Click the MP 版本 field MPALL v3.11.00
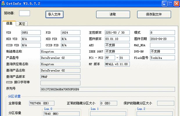This screenshot has height=116, width=180. 117,64
